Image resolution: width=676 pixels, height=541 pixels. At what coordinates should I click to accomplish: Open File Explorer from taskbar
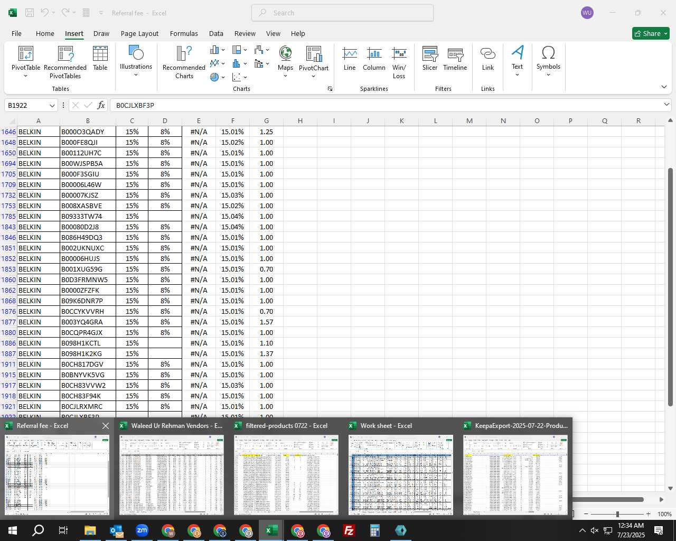pos(90,530)
